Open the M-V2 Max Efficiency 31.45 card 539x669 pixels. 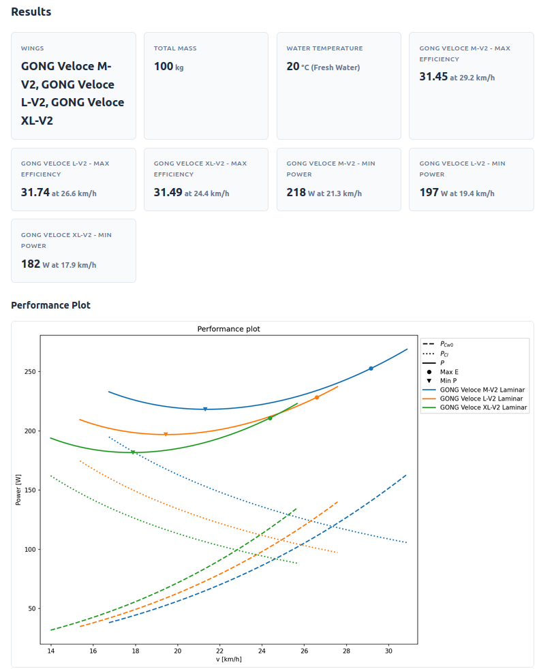click(471, 86)
